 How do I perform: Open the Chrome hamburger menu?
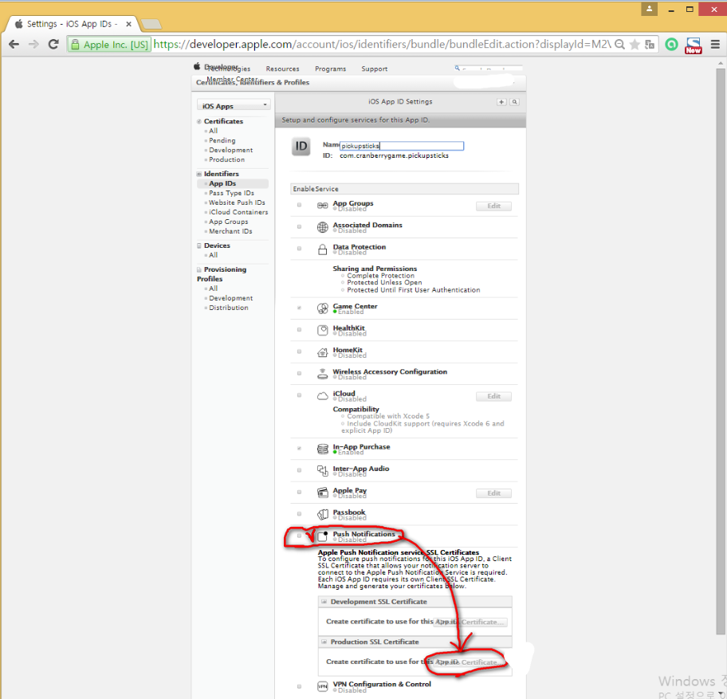tap(715, 45)
